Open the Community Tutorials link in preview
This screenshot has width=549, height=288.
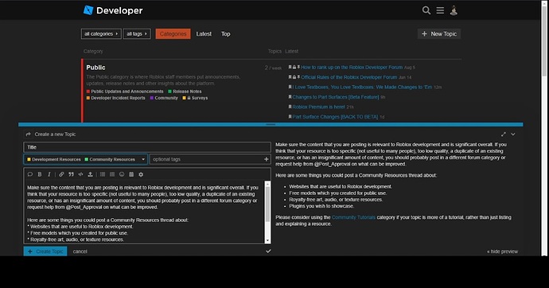(353, 217)
